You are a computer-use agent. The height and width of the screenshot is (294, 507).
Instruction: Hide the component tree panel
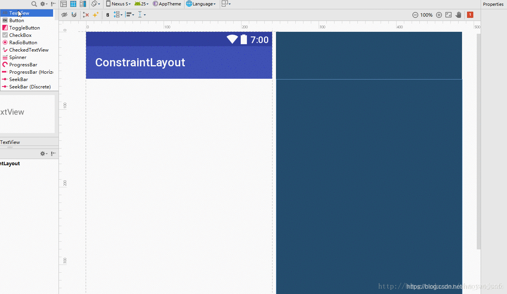pyautogui.click(x=53, y=154)
